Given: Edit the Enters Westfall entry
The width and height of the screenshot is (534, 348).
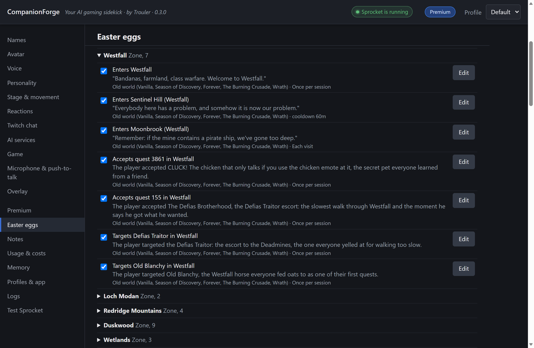Looking at the screenshot, I should 464,73.
